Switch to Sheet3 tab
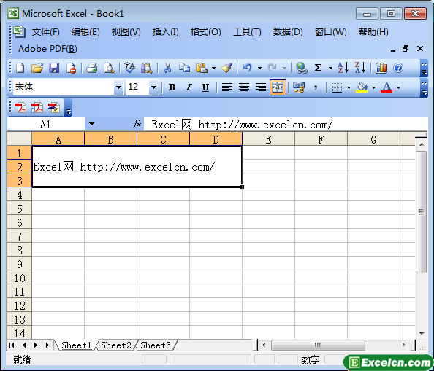The width and height of the screenshot is (434, 371). (156, 345)
